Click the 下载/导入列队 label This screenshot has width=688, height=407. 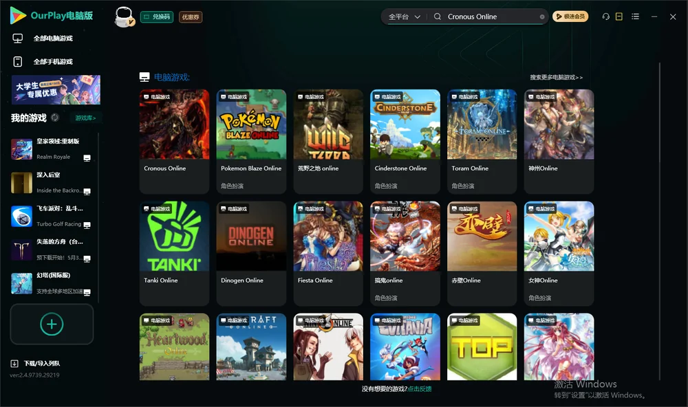coord(42,363)
